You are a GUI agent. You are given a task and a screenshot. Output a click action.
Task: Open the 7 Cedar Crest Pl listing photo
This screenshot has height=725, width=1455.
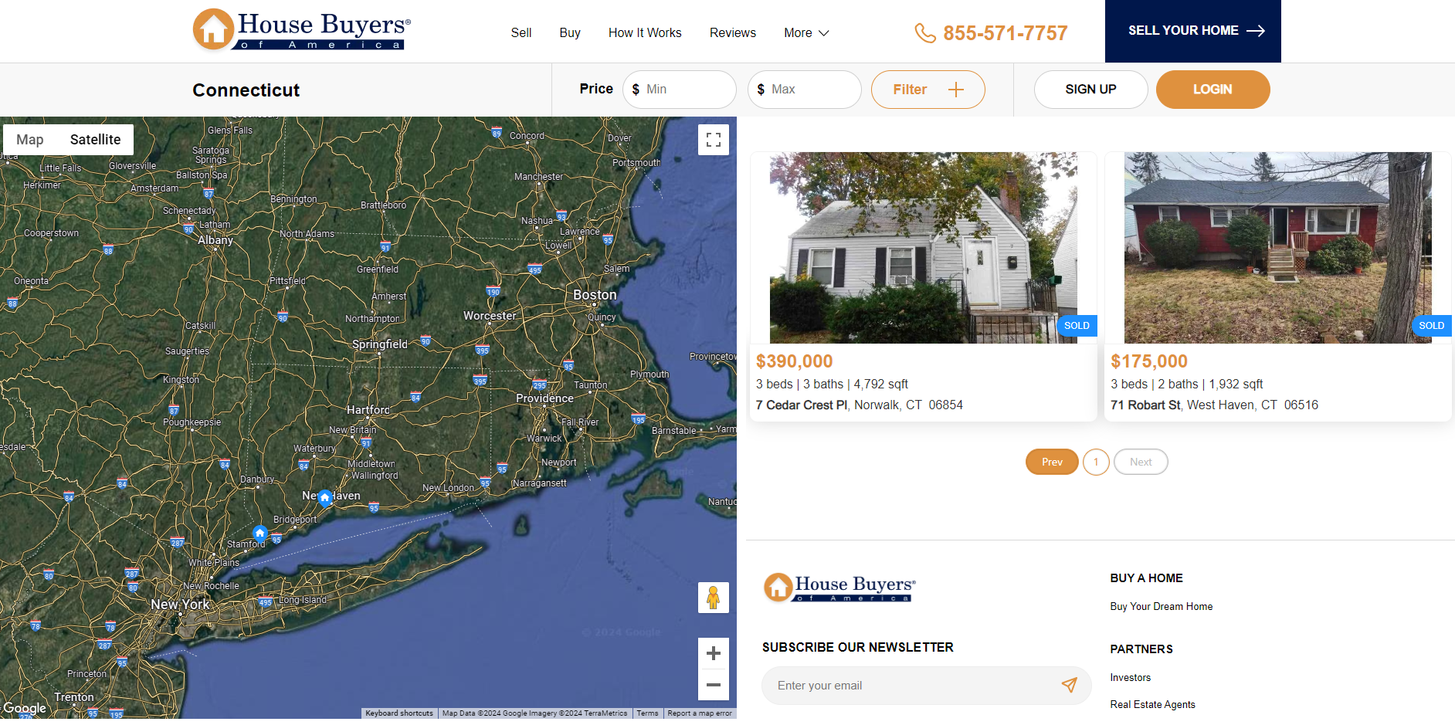[923, 248]
